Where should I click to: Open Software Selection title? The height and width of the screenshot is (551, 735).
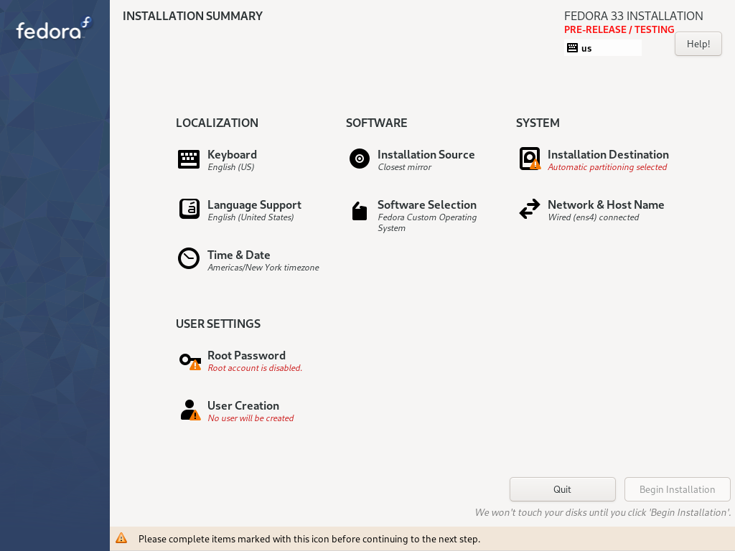pyautogui.click(x=427, y=204)
